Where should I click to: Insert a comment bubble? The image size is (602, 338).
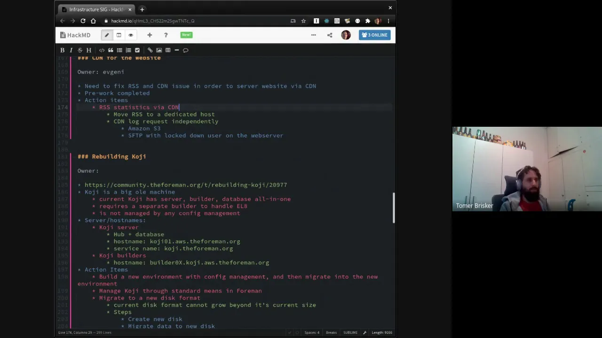point(186,50)
